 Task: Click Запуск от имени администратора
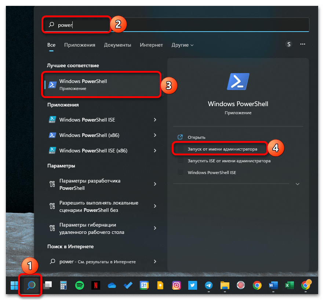tap(222, 149)
